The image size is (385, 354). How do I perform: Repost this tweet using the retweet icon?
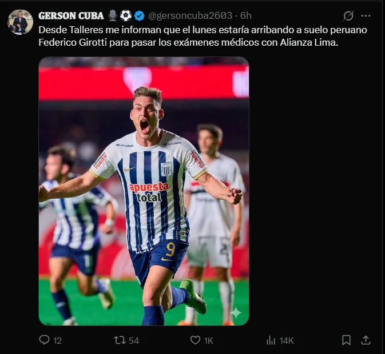tap(120, 340)
